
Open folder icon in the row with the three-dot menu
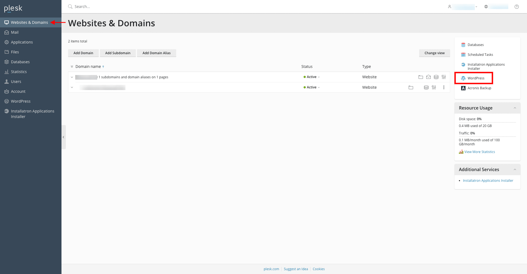coord(411,87)
